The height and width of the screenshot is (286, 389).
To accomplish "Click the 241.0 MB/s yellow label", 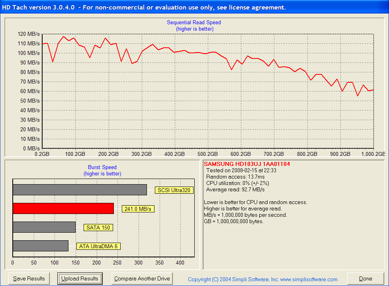I will tap(138, 209).
